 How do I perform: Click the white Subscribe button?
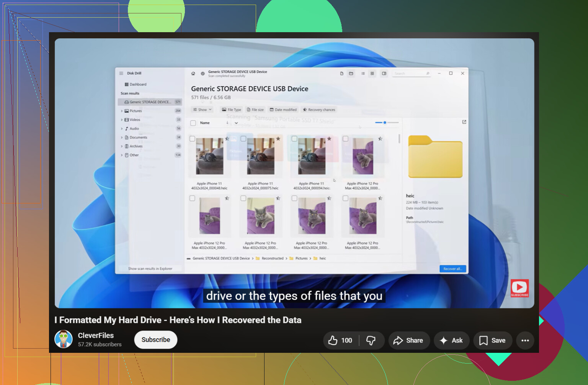[x=156, y=340]
